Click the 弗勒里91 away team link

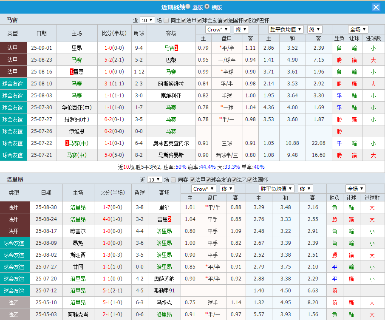pyautogui.click(x=164, y=291)
